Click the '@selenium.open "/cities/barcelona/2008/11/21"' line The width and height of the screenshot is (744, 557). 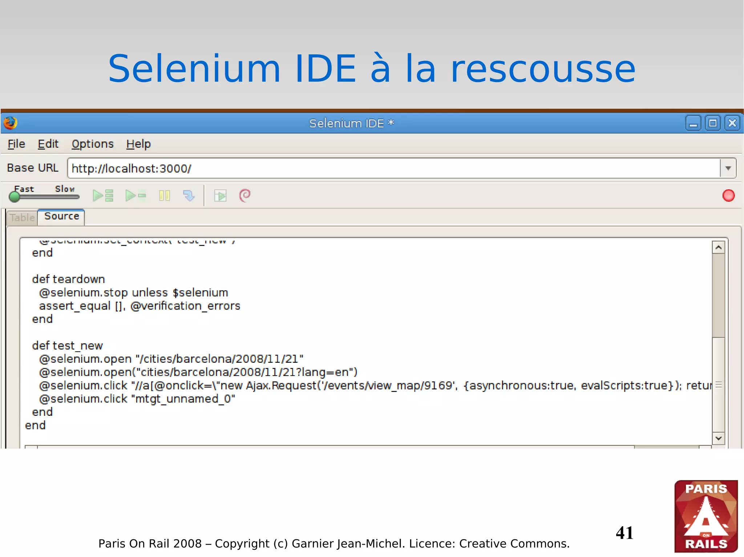coord(171,359)
